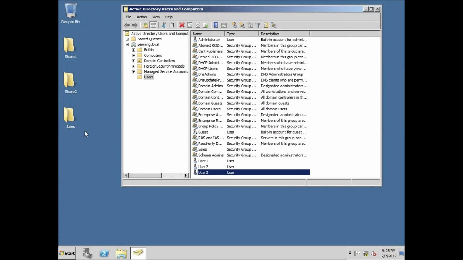Open the File menu
This screenshot has width=463, height=260.
[128, 17]
